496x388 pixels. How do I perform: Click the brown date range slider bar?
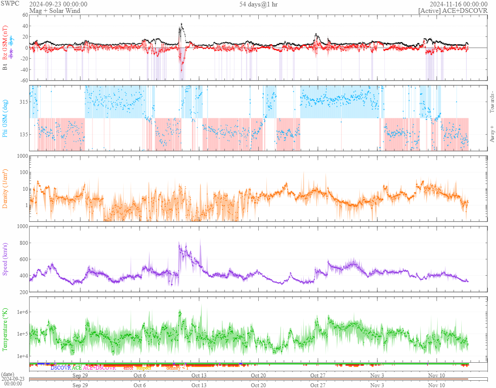[x=248, y=379]
